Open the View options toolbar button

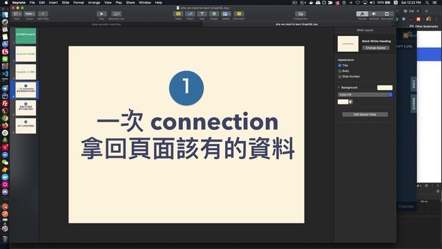click(x=17, y=14)
